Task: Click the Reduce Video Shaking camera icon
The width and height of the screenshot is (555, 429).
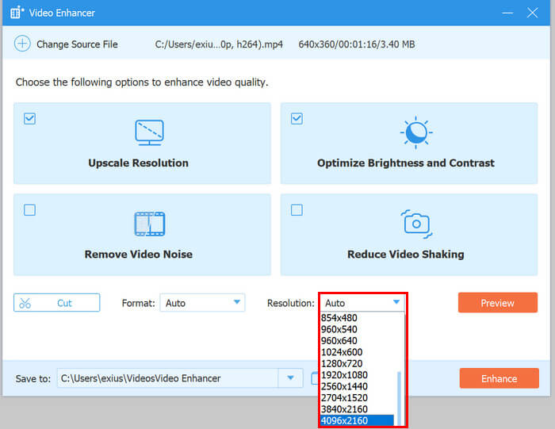Action: 415,224
